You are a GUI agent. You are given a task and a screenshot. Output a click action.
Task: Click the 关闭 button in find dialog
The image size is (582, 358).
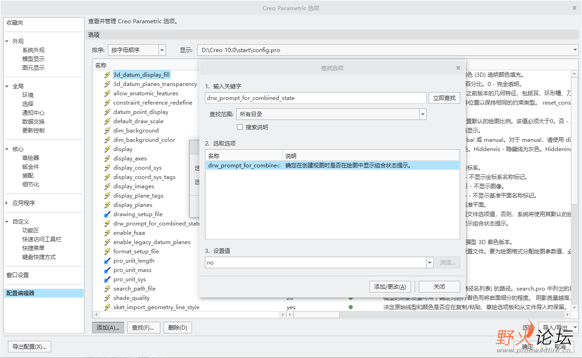coord(439,287)
